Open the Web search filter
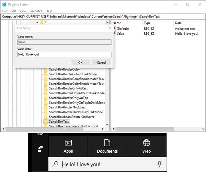 [x=147, y=146]
